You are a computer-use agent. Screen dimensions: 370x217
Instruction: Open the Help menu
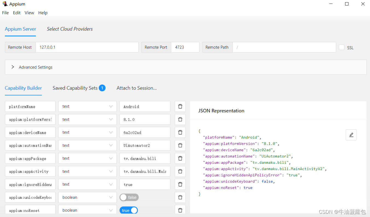point(43,13)
